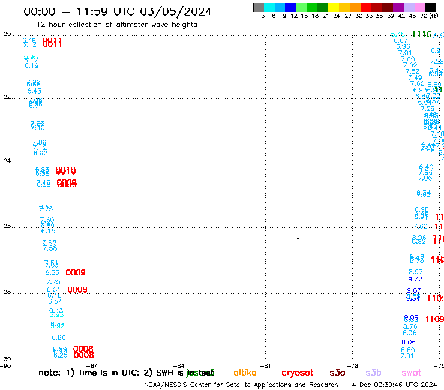The image size is (444, 390).
Task: Click the '-28' latitude axis label
Action: coord(5,292)
